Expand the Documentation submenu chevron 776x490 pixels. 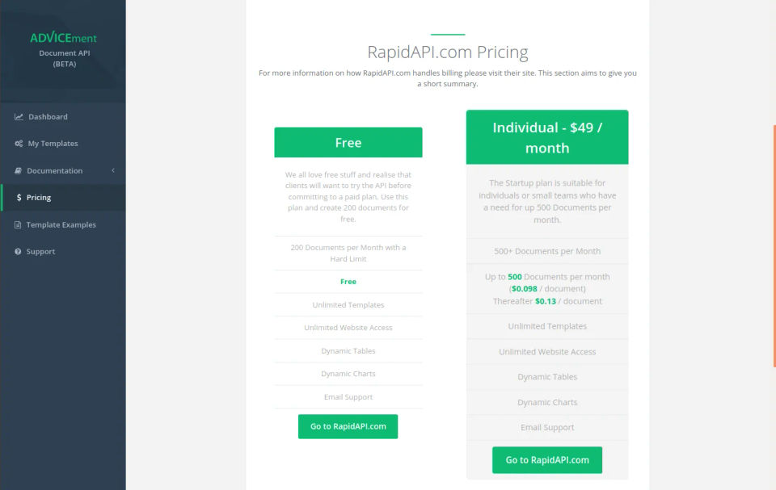point(113,170)
